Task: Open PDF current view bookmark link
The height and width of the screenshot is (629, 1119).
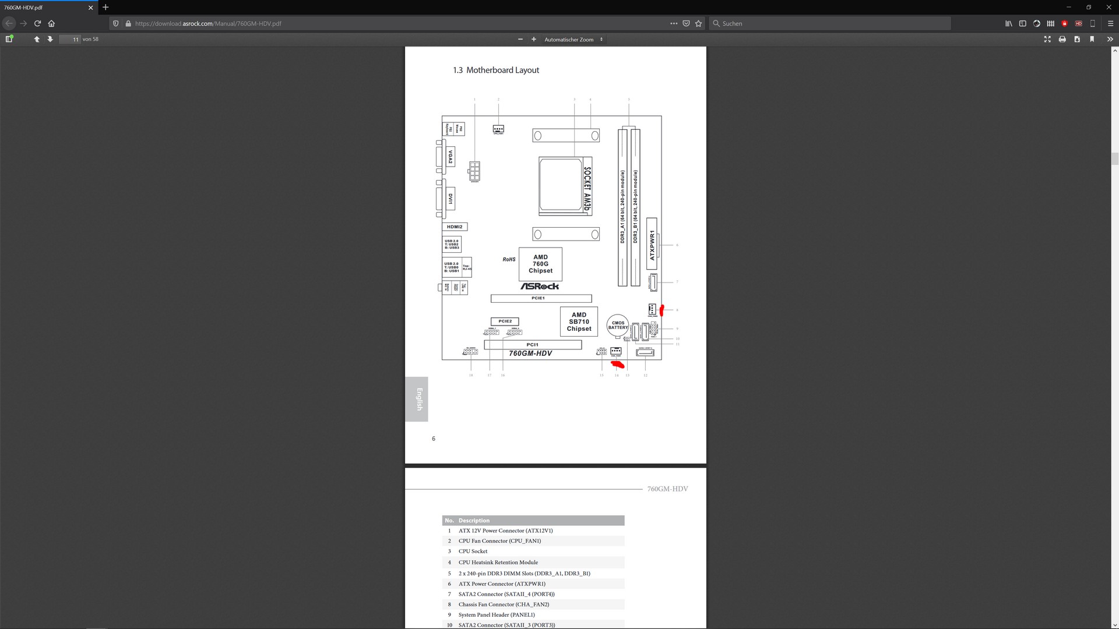Action: click(x=1092, y=39)
